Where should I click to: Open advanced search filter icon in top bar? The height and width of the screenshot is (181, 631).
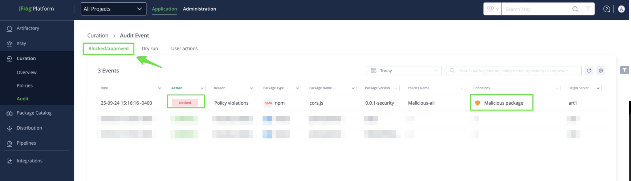(x=588, y=9)
